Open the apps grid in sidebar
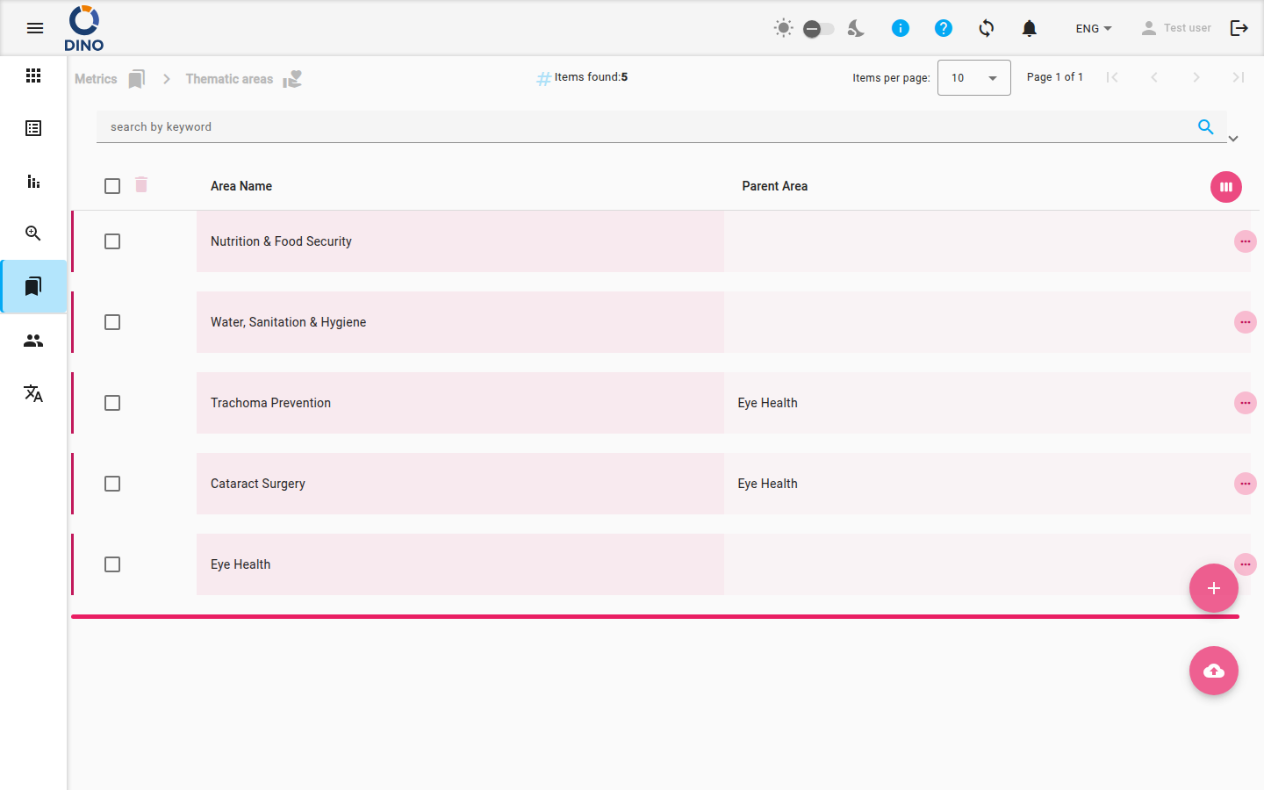 pos(33,75)
